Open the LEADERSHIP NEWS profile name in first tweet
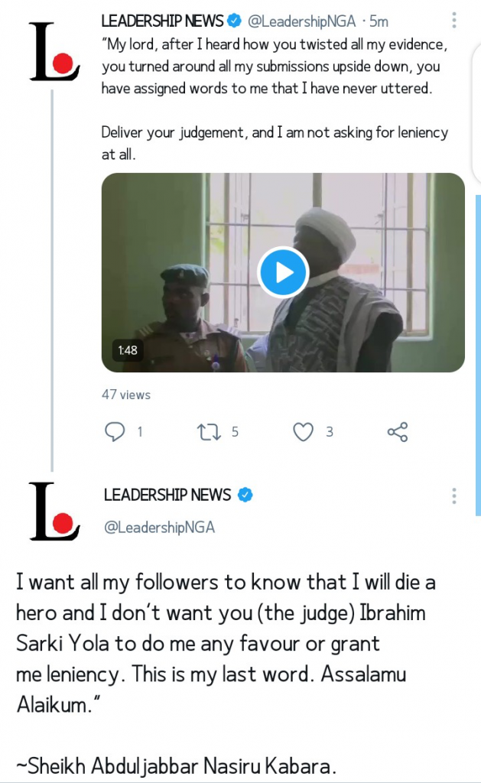Viewport: 481px width, 783px height. (162, 21)
